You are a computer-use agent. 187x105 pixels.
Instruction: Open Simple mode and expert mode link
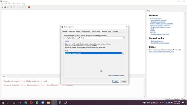(x=160, y=27)
